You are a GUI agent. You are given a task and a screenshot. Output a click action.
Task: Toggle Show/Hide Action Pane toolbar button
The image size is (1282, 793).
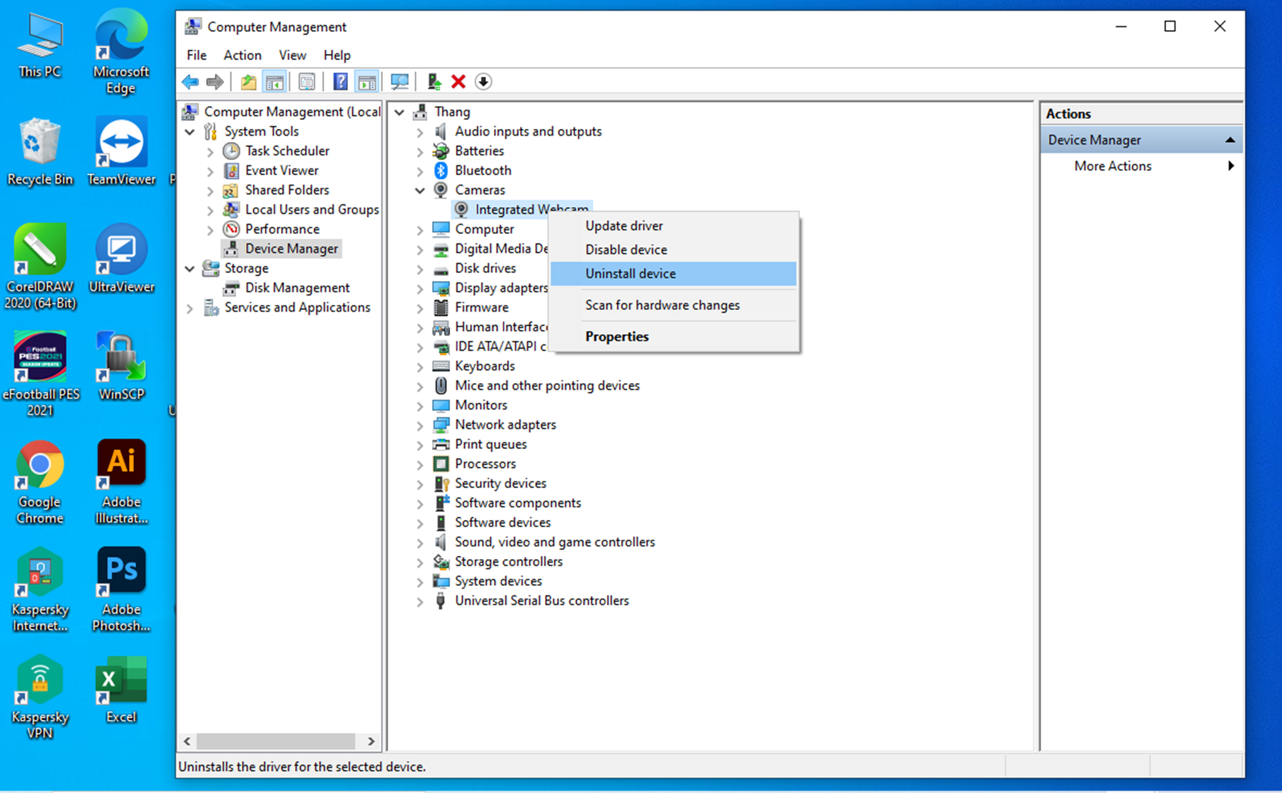(x=367, y=82)
